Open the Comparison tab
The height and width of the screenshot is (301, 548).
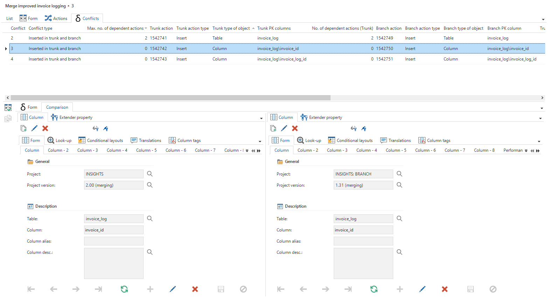point(57,107)
